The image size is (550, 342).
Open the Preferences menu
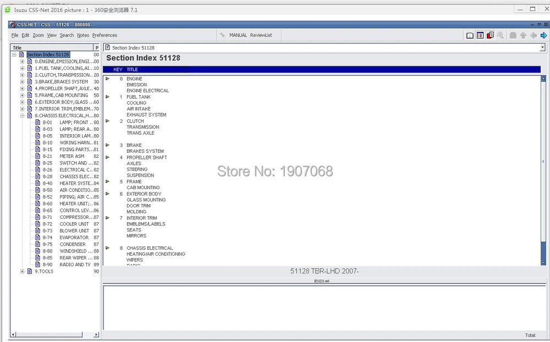105,35
